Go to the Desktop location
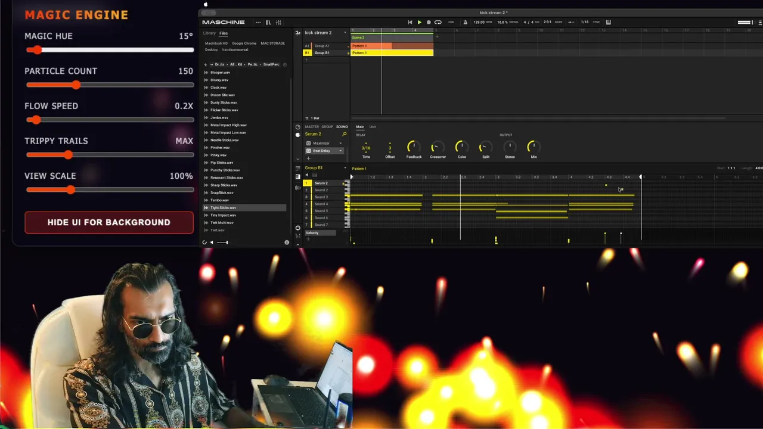The image size is (763, 429). point(212,49)
